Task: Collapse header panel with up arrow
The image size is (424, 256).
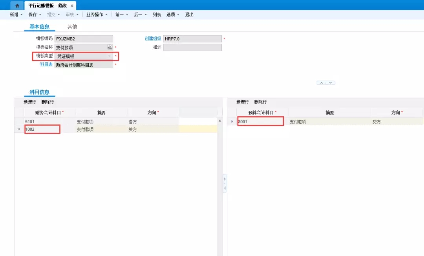Action: (322, 83)
